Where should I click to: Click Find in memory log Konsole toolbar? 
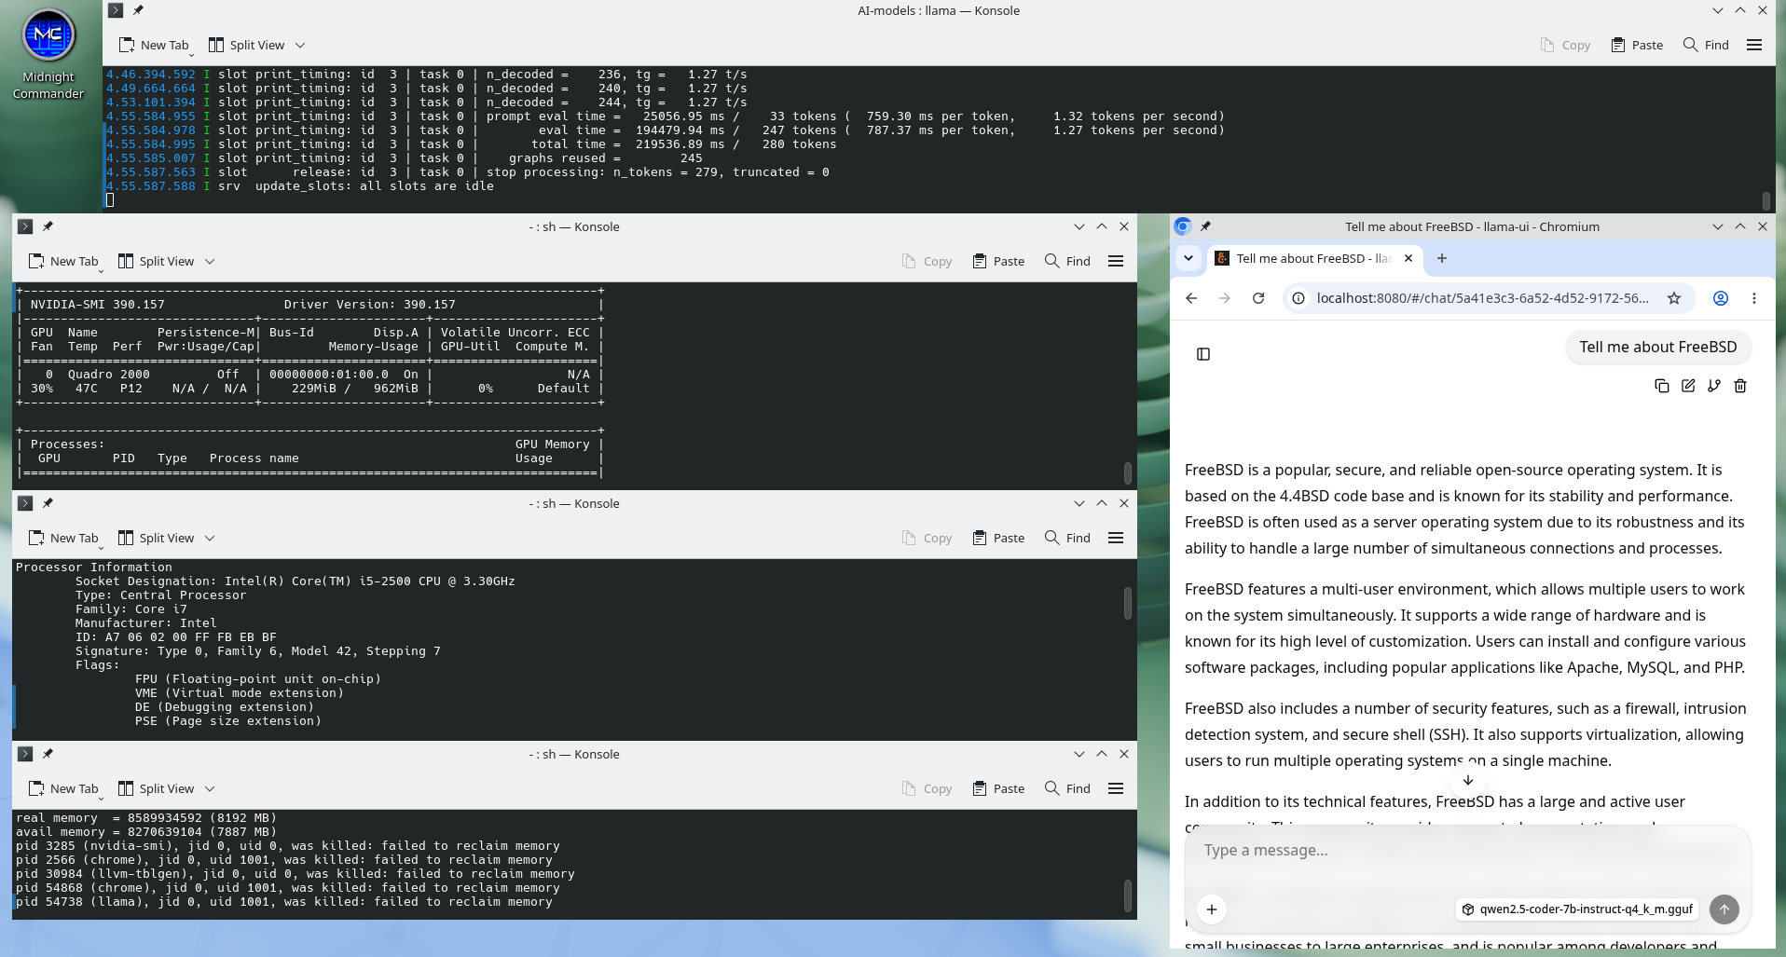1067,788
